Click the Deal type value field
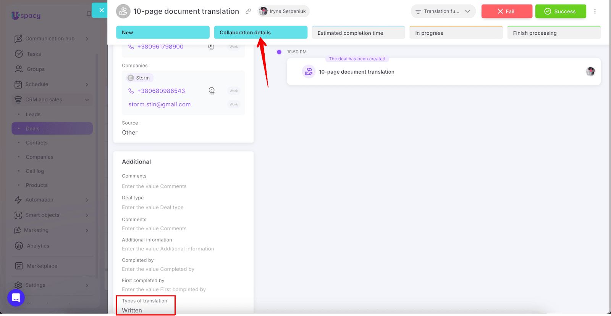Screen dimensions: 611x316 tap(153, 207)
